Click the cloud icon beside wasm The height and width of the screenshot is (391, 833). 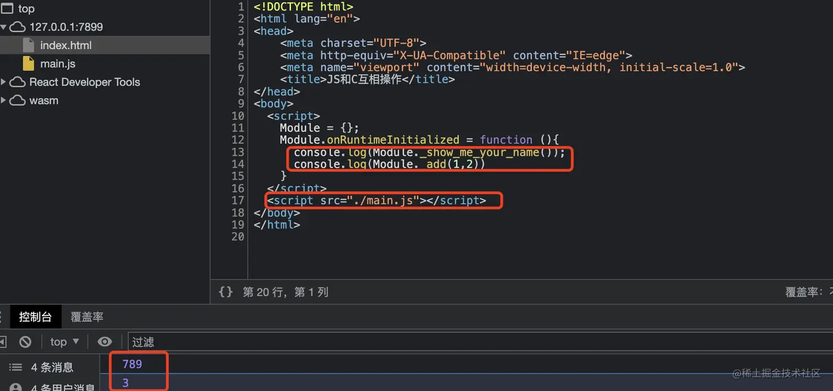18,101
